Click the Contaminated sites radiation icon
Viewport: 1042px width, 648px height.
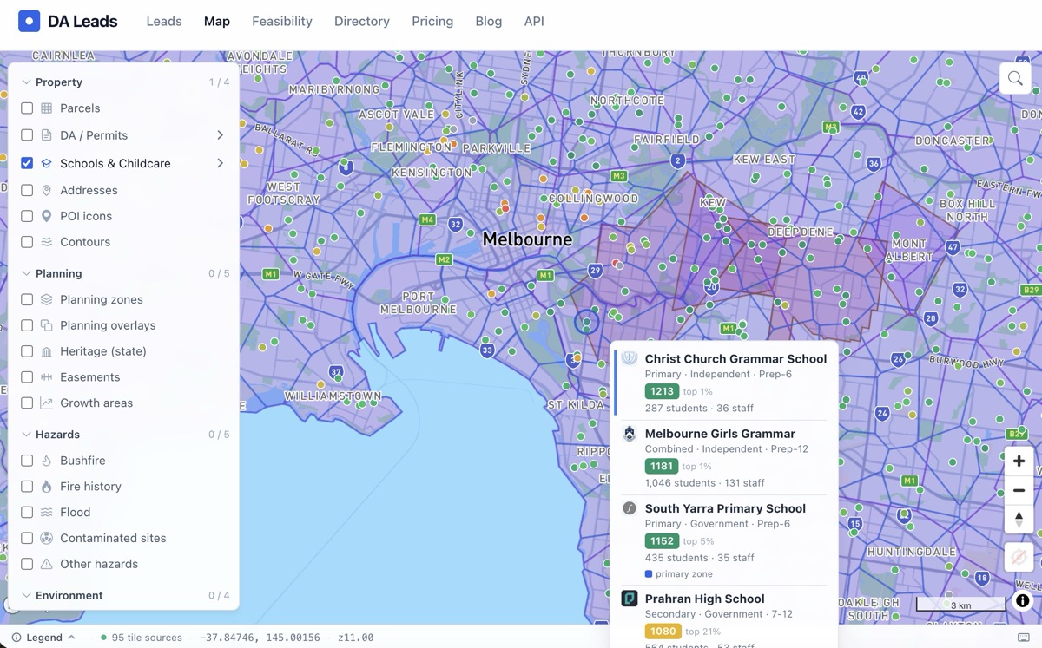pos(47,539)
